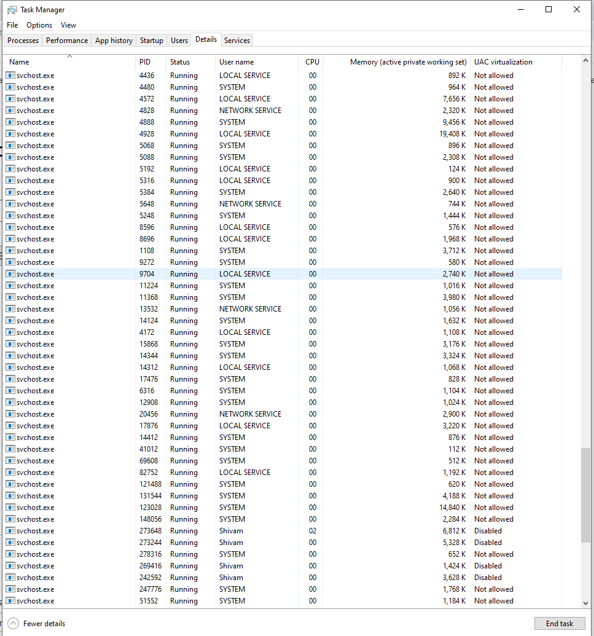Click the scrollbar down arrow

click(585, 603)
